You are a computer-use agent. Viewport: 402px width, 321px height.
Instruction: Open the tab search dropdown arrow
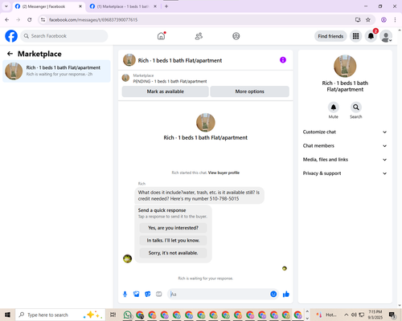pyautogui.click(x=6, y=6)
